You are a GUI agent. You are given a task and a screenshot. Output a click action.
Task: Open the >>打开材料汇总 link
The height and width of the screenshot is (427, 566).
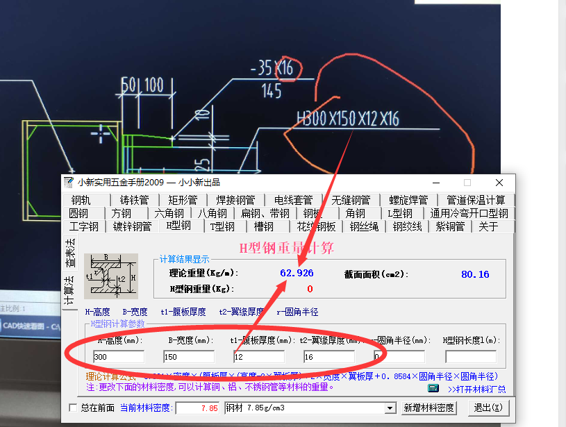click(476, 390)
